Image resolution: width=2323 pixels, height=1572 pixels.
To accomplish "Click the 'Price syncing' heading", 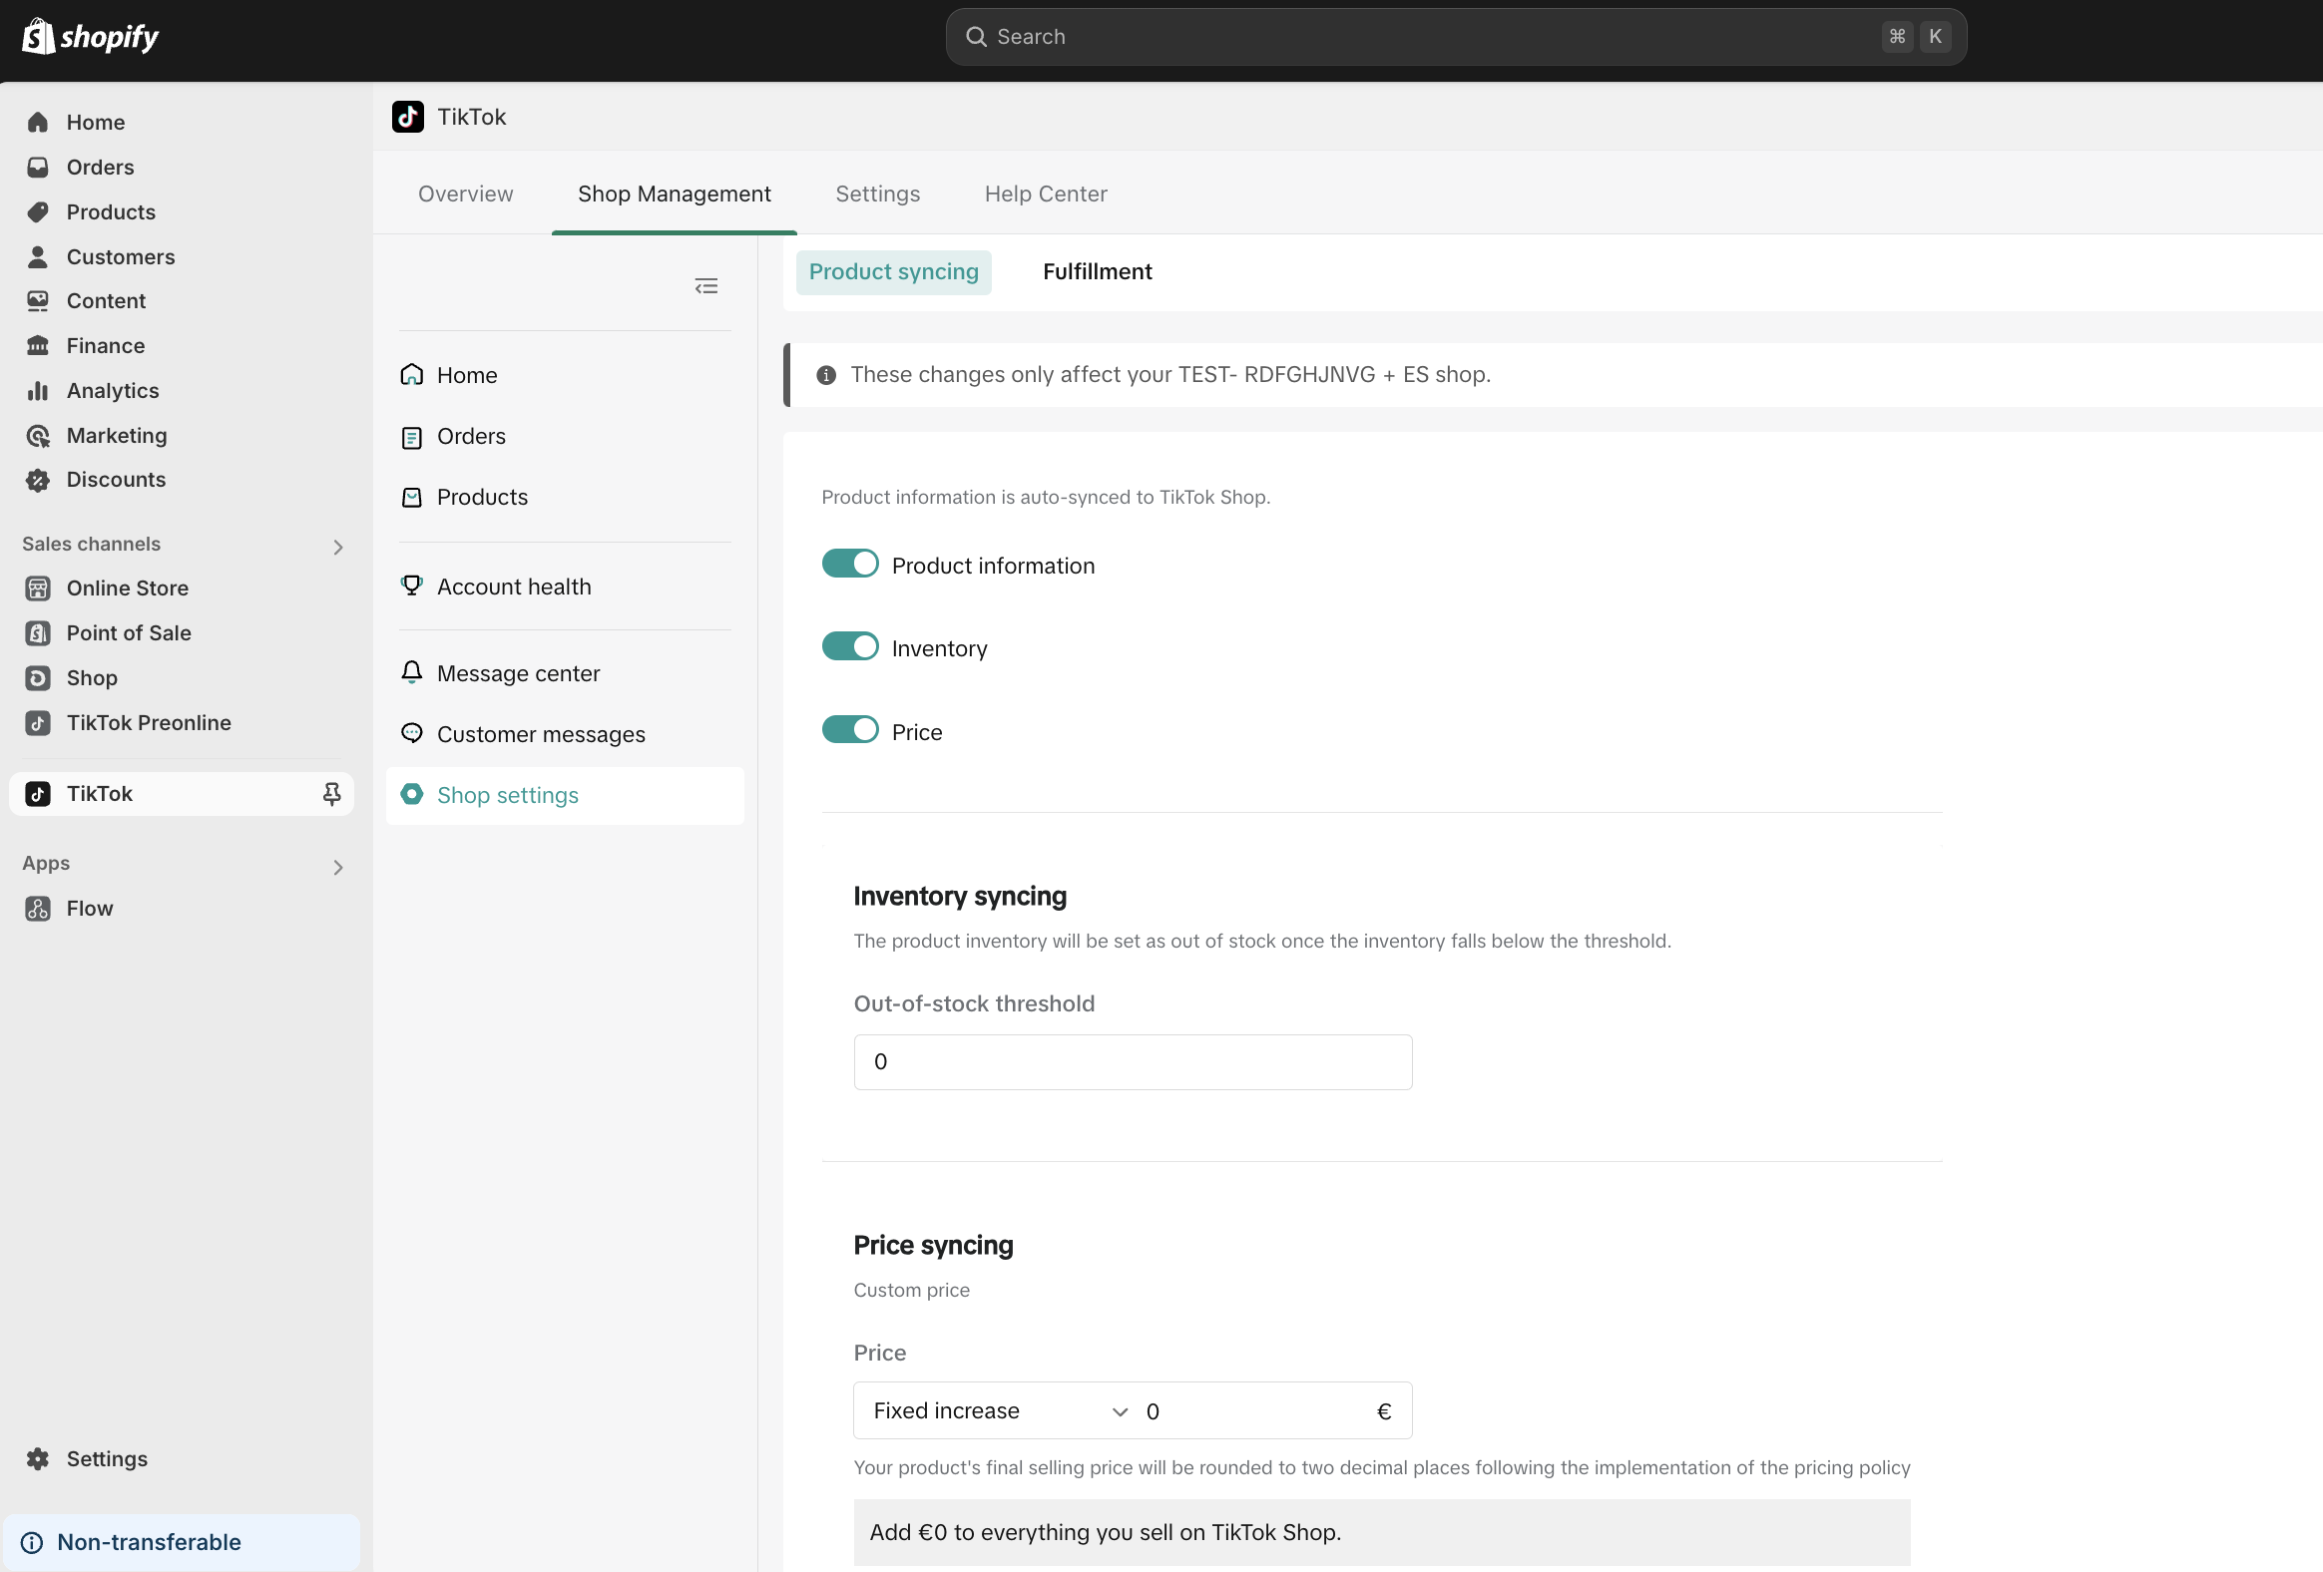I will coord(934,1245).
